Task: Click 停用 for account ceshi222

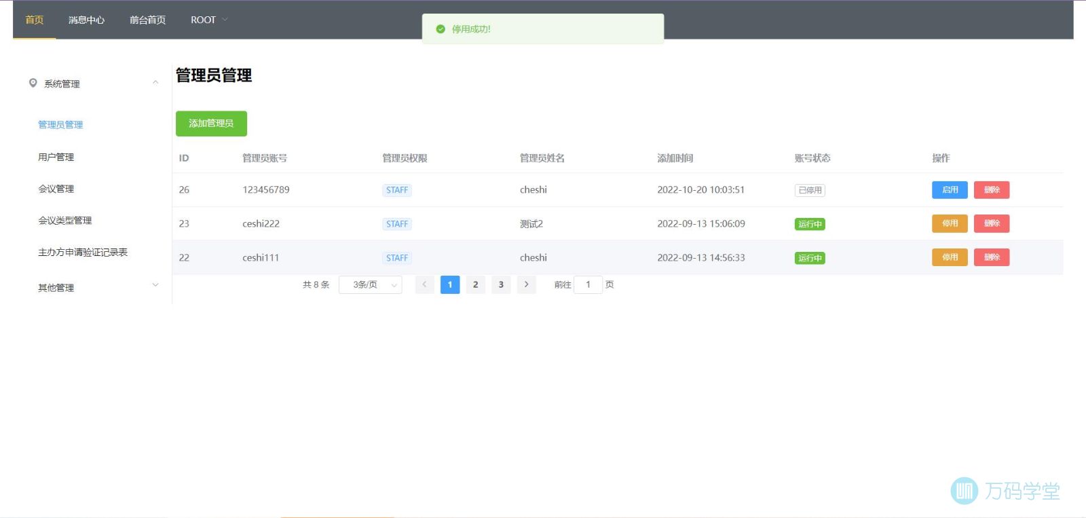Action: (x=950, y=223)
